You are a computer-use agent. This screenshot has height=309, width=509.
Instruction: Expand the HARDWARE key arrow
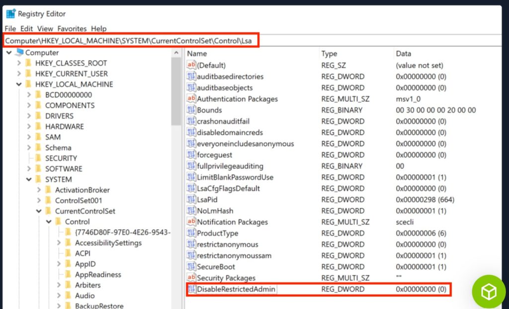(29, 126)
